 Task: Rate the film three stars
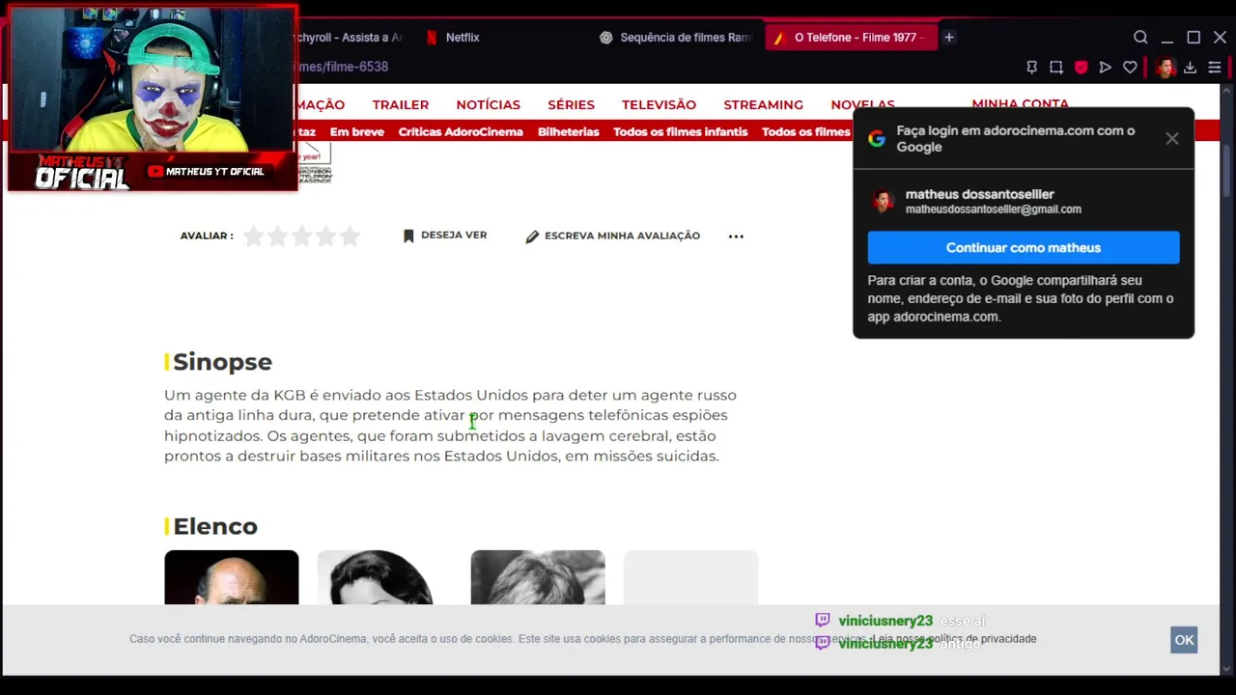coord(302,236)
